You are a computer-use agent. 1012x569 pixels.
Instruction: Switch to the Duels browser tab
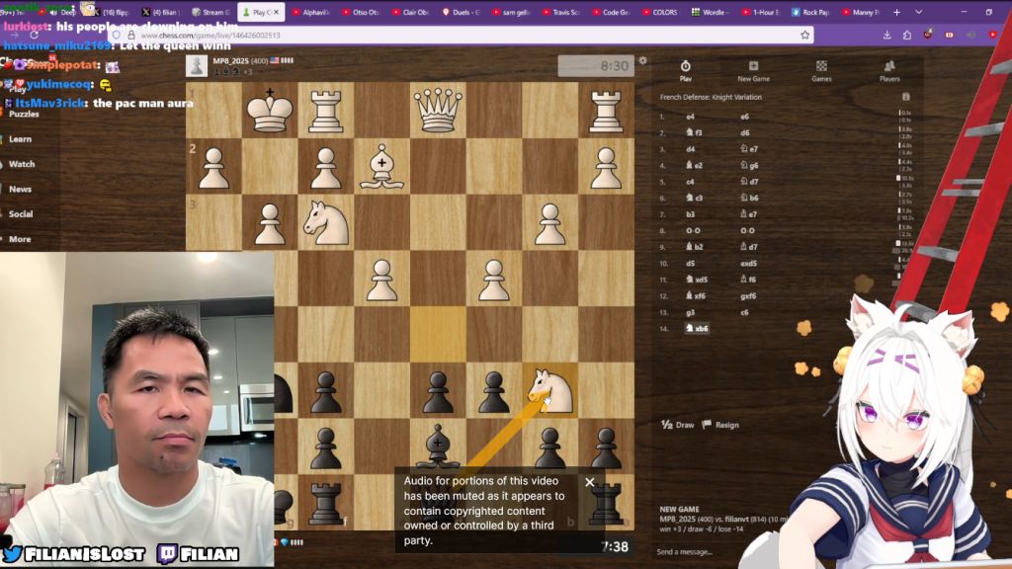tap(461, 12)
